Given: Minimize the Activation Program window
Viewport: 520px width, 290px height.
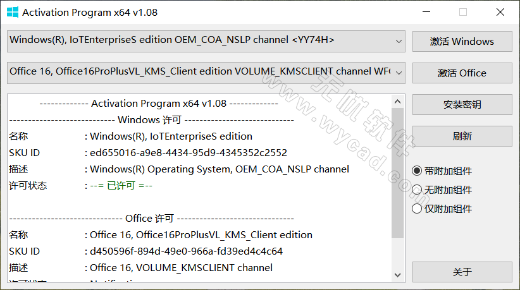Looking at the screenshot, I should pyautogui.click(x=426, y=12).
